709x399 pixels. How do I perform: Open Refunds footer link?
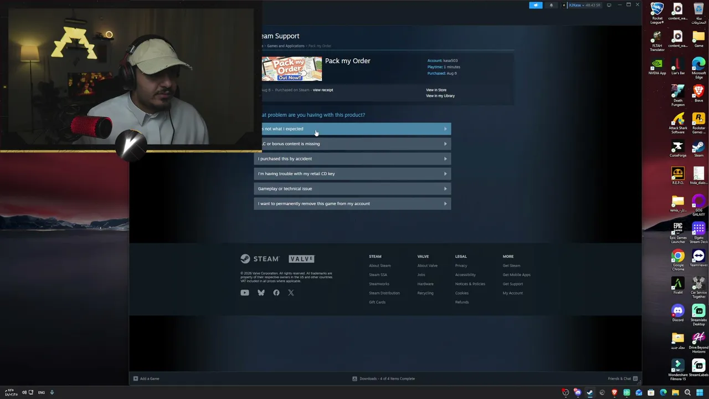pos(462,302)
